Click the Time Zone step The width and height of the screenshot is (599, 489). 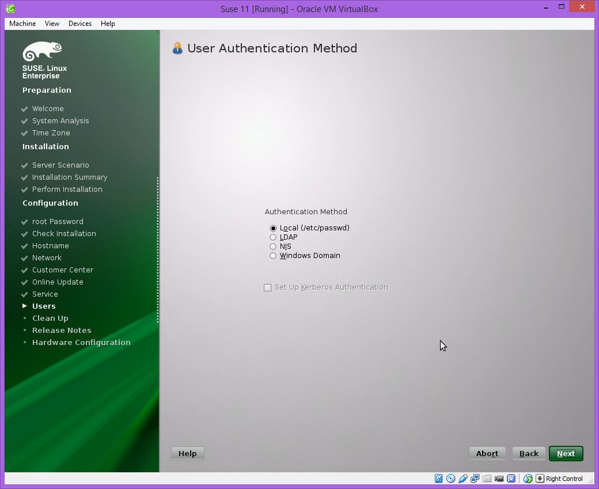click(51, 133)
